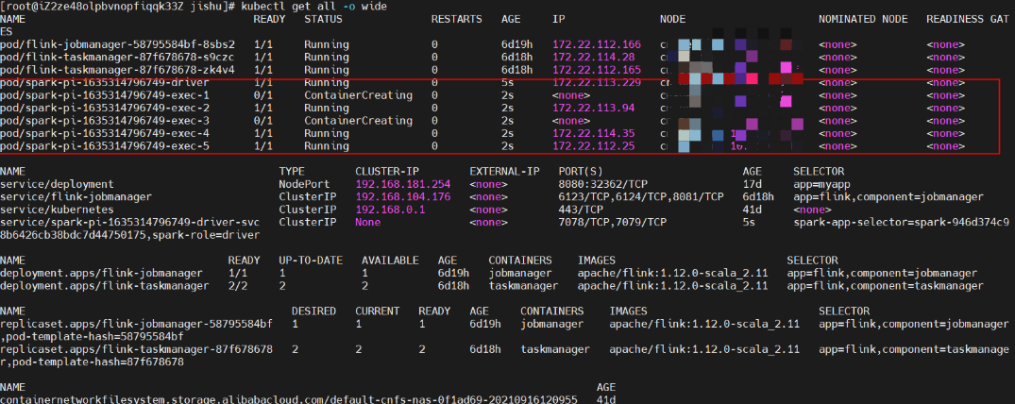Click age 17d of service/deployment
The width and height of the screenshot is (1015, 404).
coord(753,184)
